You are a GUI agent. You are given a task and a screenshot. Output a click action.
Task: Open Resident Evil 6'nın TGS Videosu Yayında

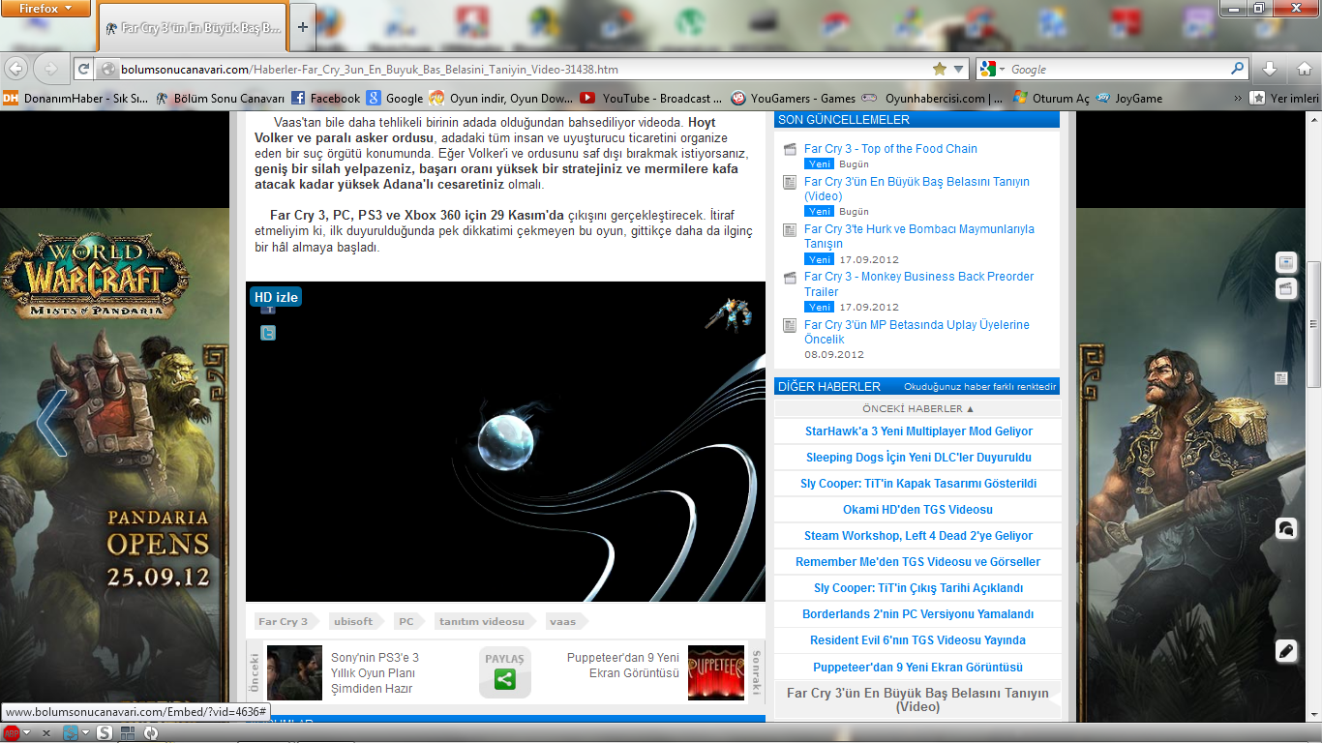point(918,640)
